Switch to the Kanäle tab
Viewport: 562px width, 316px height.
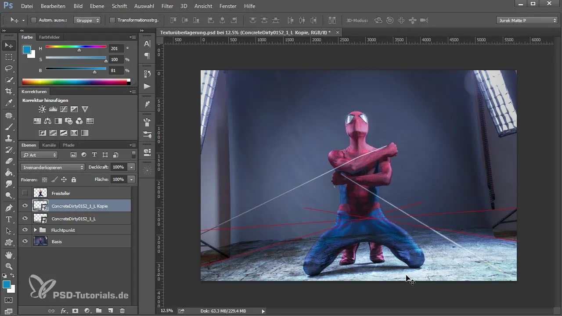pos(49,145)
